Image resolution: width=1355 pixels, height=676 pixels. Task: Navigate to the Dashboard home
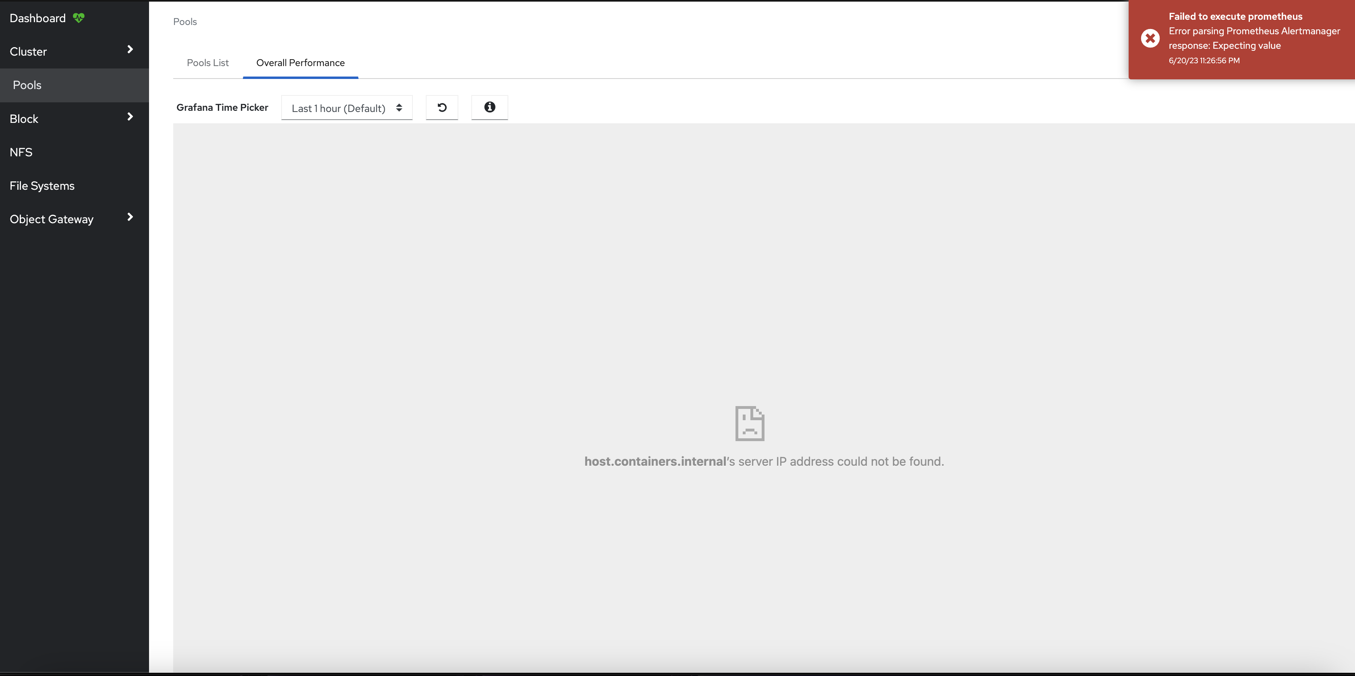pyautogui.click(x=37, y=17)
